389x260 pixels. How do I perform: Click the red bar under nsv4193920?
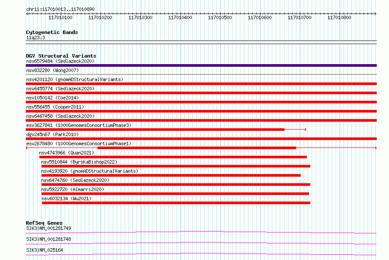click(171, 175)
